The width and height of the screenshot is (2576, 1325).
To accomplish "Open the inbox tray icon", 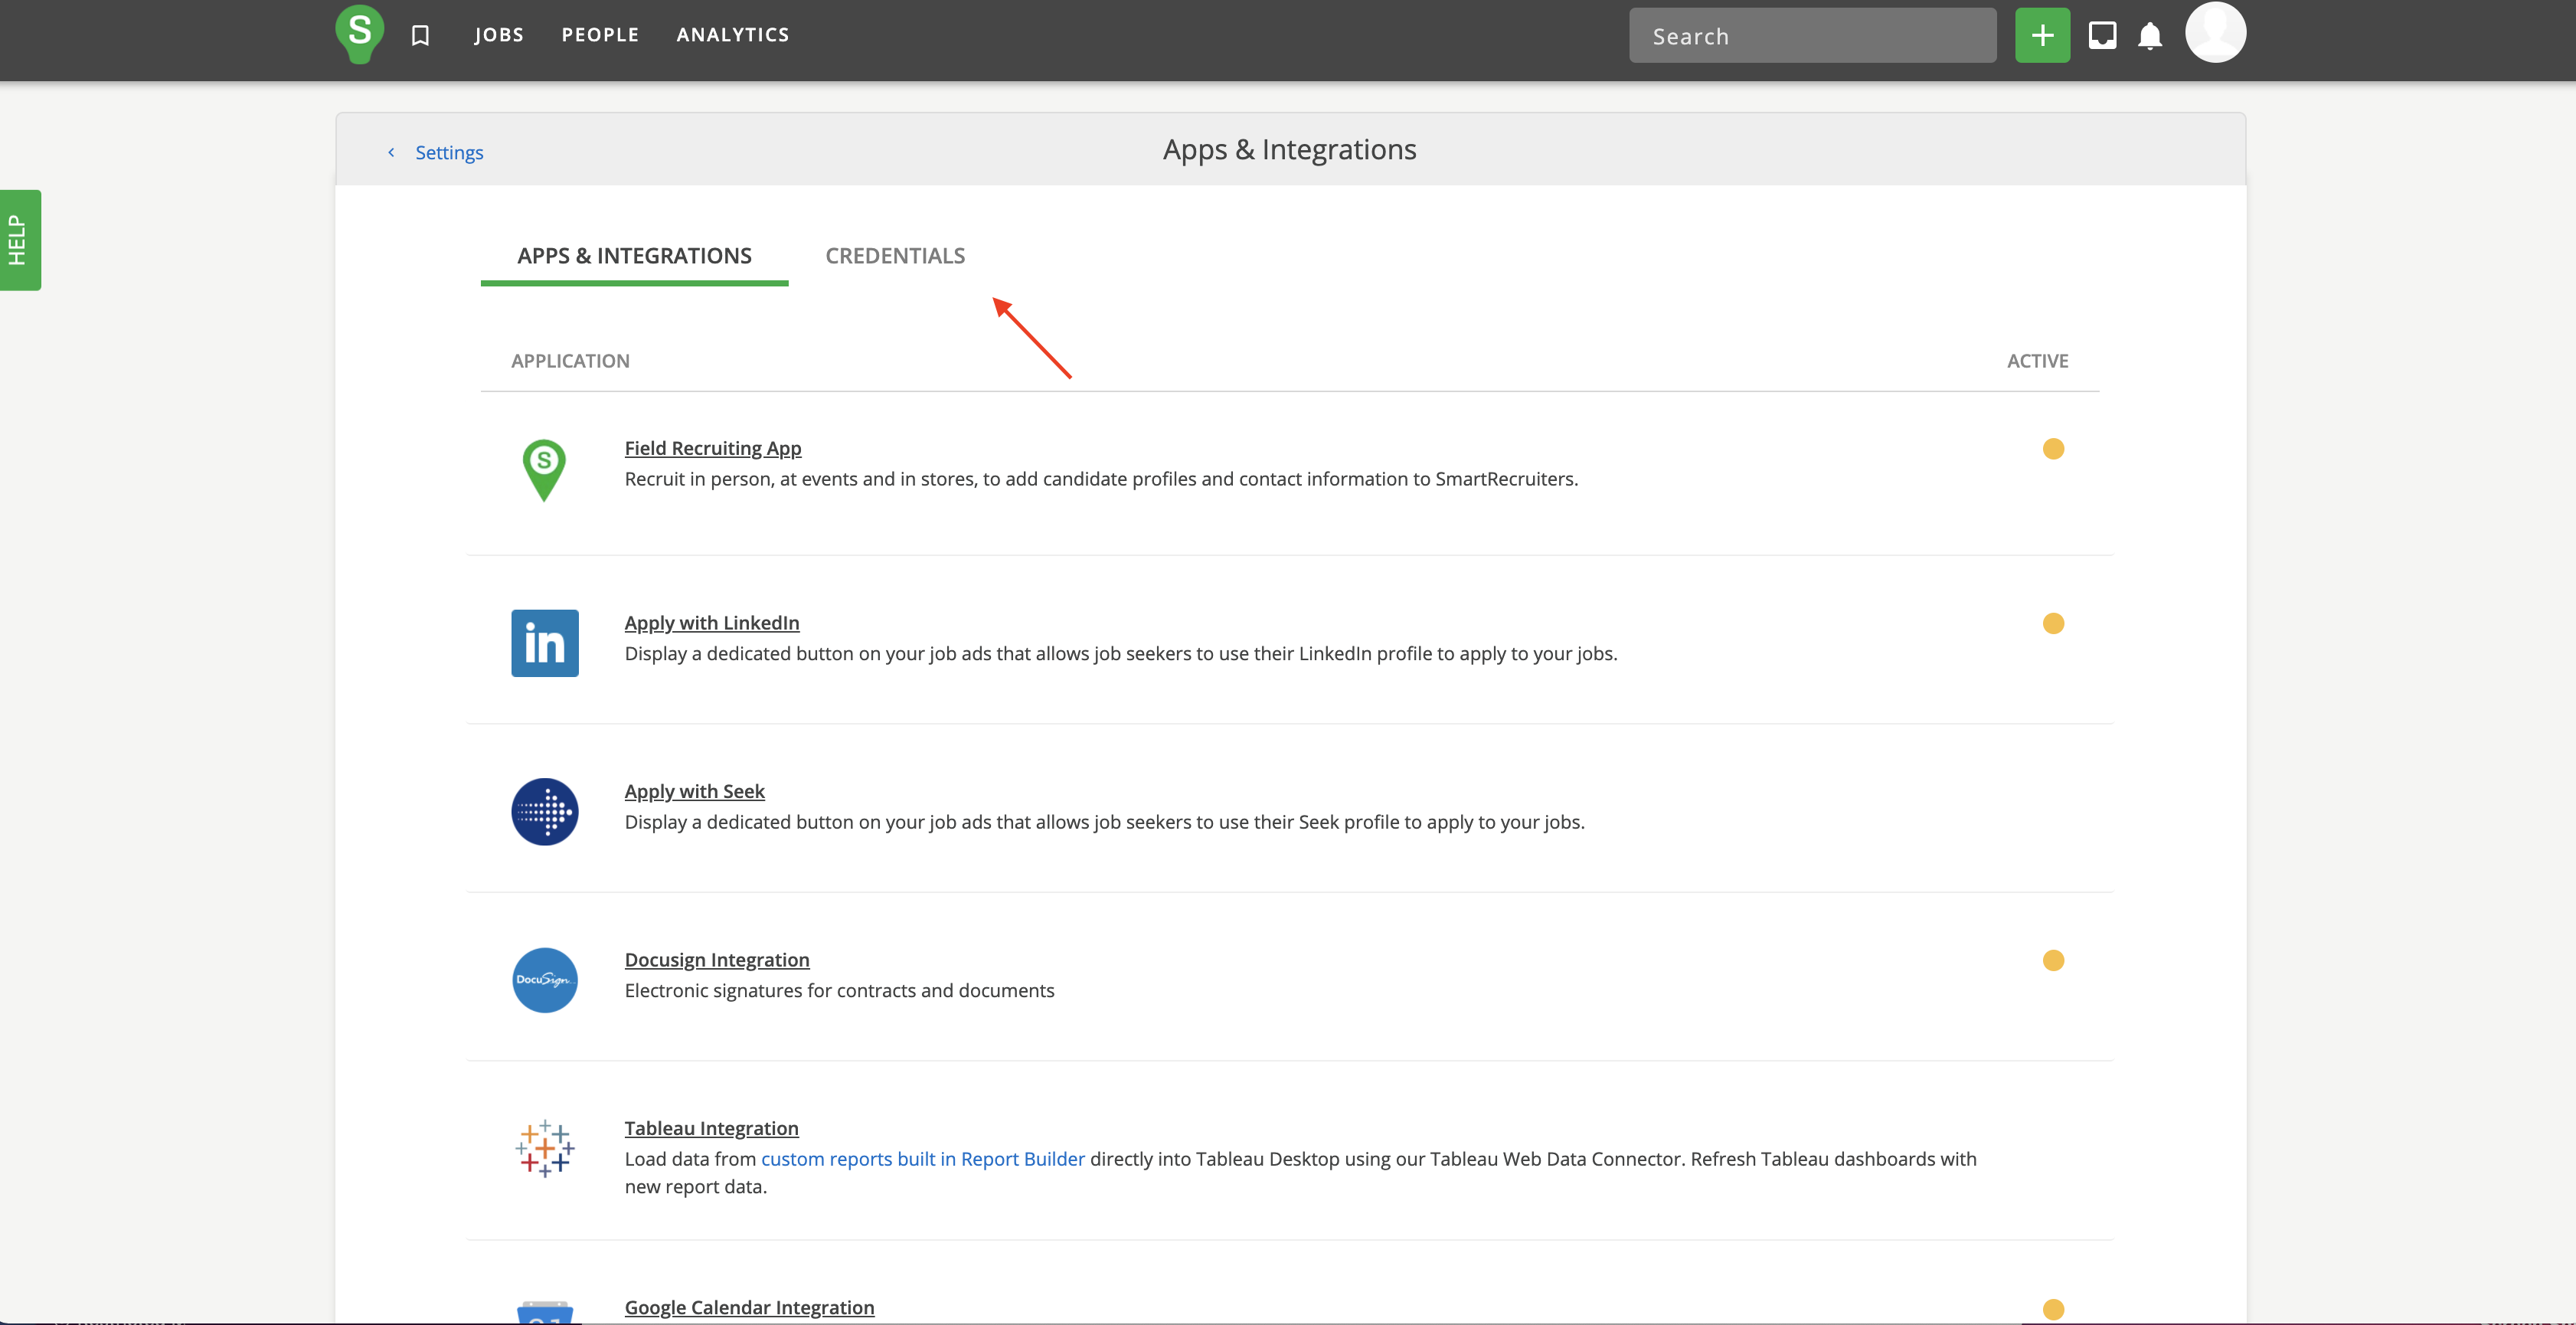I will (x=2102, y=36).
